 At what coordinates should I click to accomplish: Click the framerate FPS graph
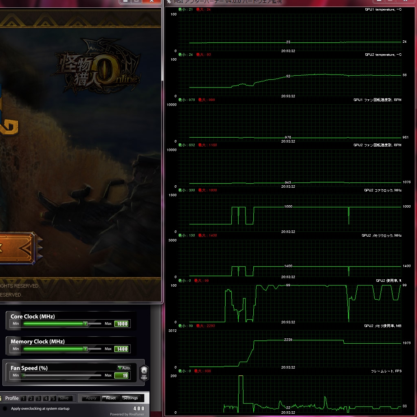point(290,394)
